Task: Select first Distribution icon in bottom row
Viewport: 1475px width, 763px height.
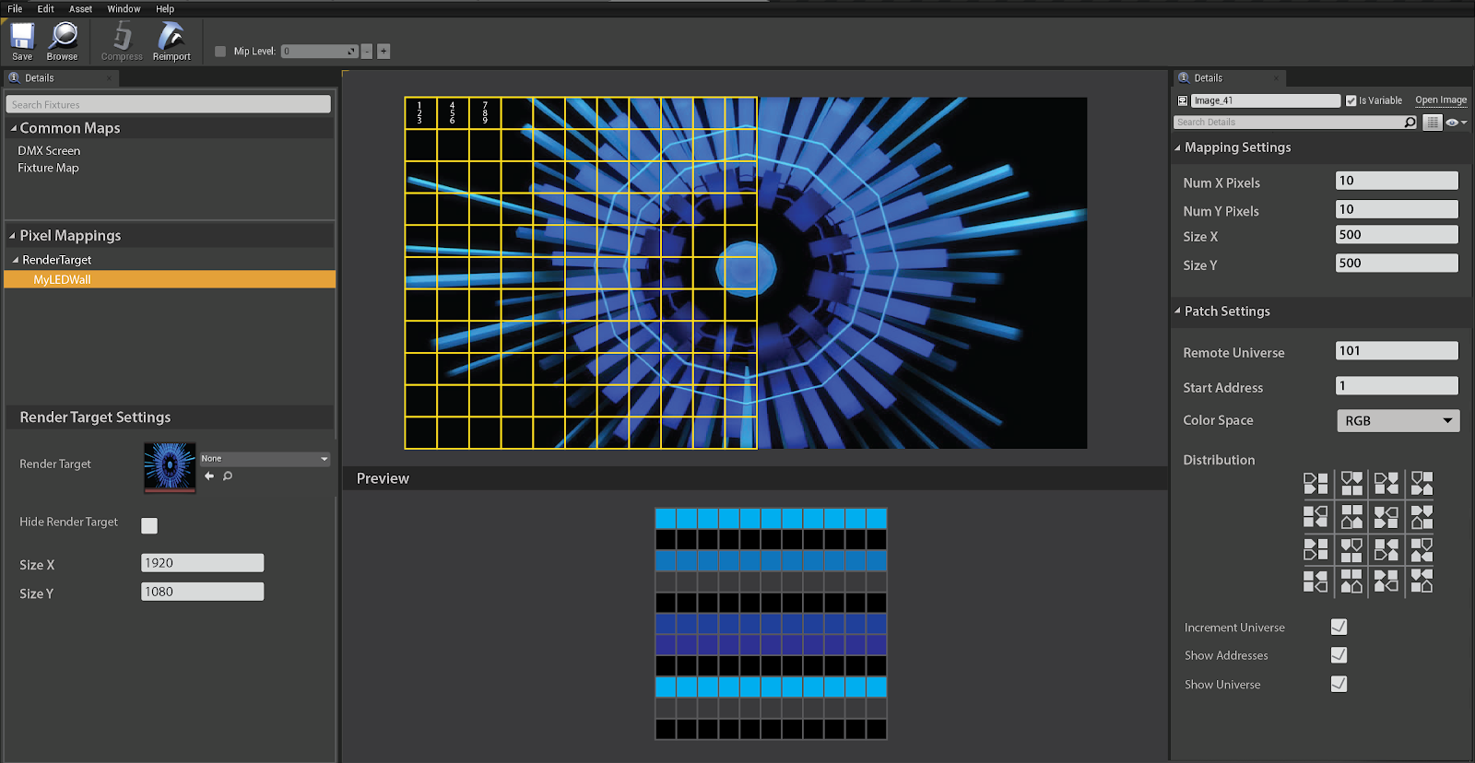Action: click(x=1316, y=581)
